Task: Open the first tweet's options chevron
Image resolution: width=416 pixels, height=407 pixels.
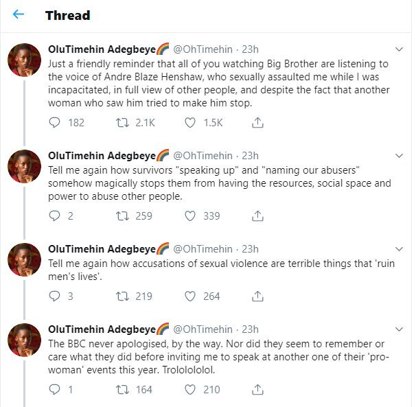Action: click(x=400, y=49)
